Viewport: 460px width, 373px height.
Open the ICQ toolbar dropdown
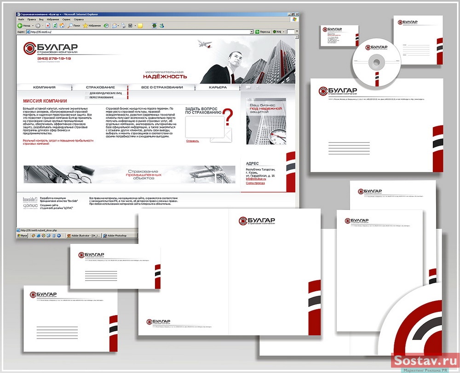coord(283,32)
